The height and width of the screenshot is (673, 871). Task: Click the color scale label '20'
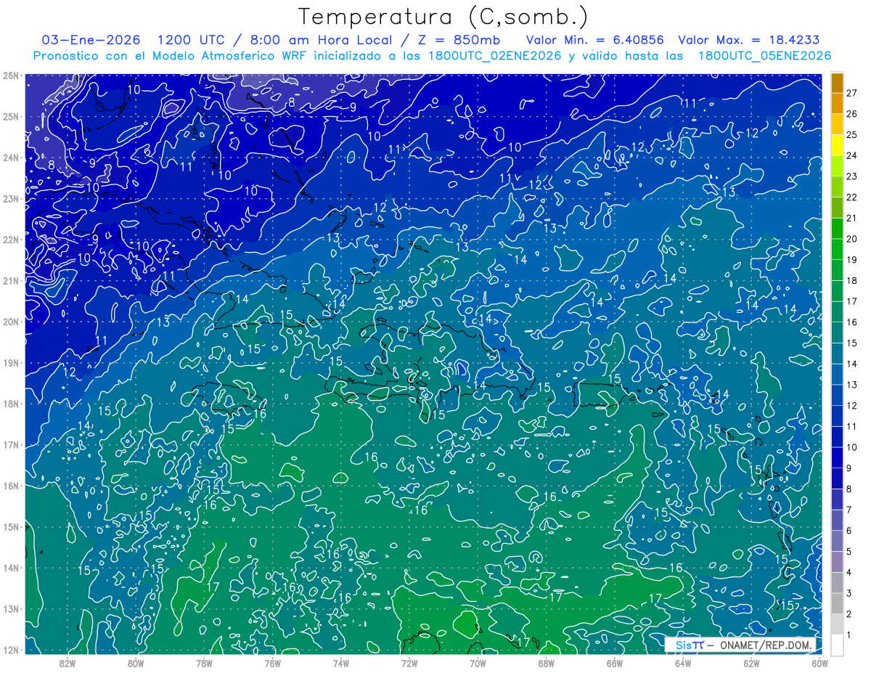tap(852, 239)
